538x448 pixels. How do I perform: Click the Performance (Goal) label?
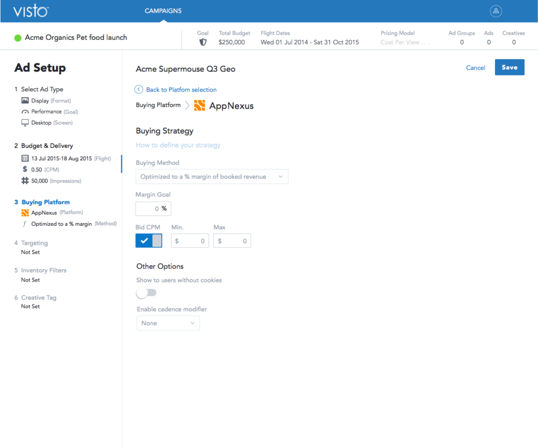(55, 112)
